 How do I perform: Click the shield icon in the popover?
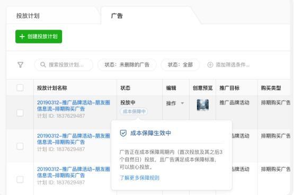pyautogui.click(x=123, y=133)
